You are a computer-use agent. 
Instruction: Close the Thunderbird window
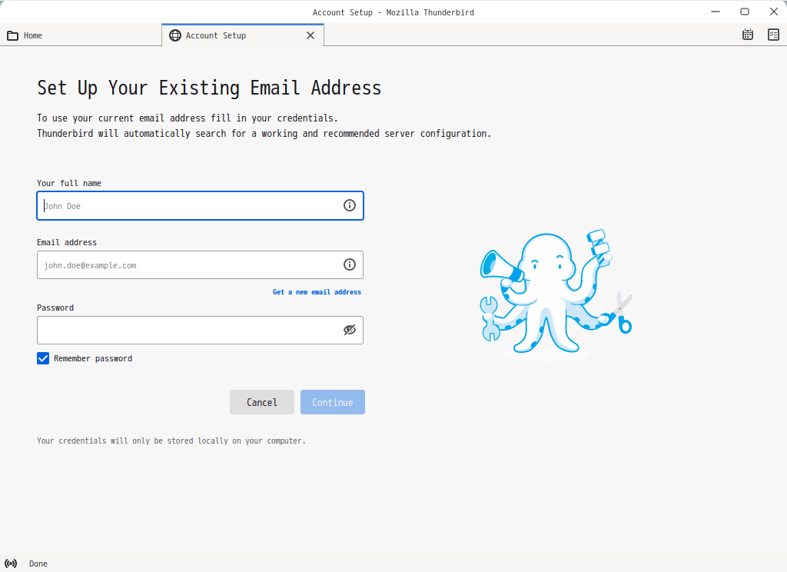(774, 12)
